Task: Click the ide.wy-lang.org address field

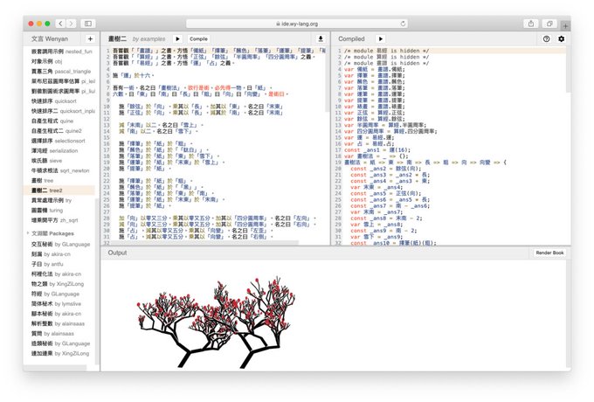Action: tap(297, 24)
